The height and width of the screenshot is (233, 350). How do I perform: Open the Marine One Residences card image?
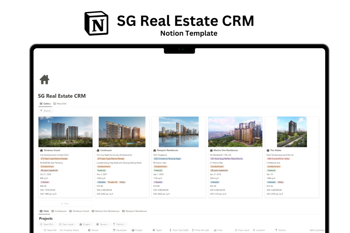point(235,132)
